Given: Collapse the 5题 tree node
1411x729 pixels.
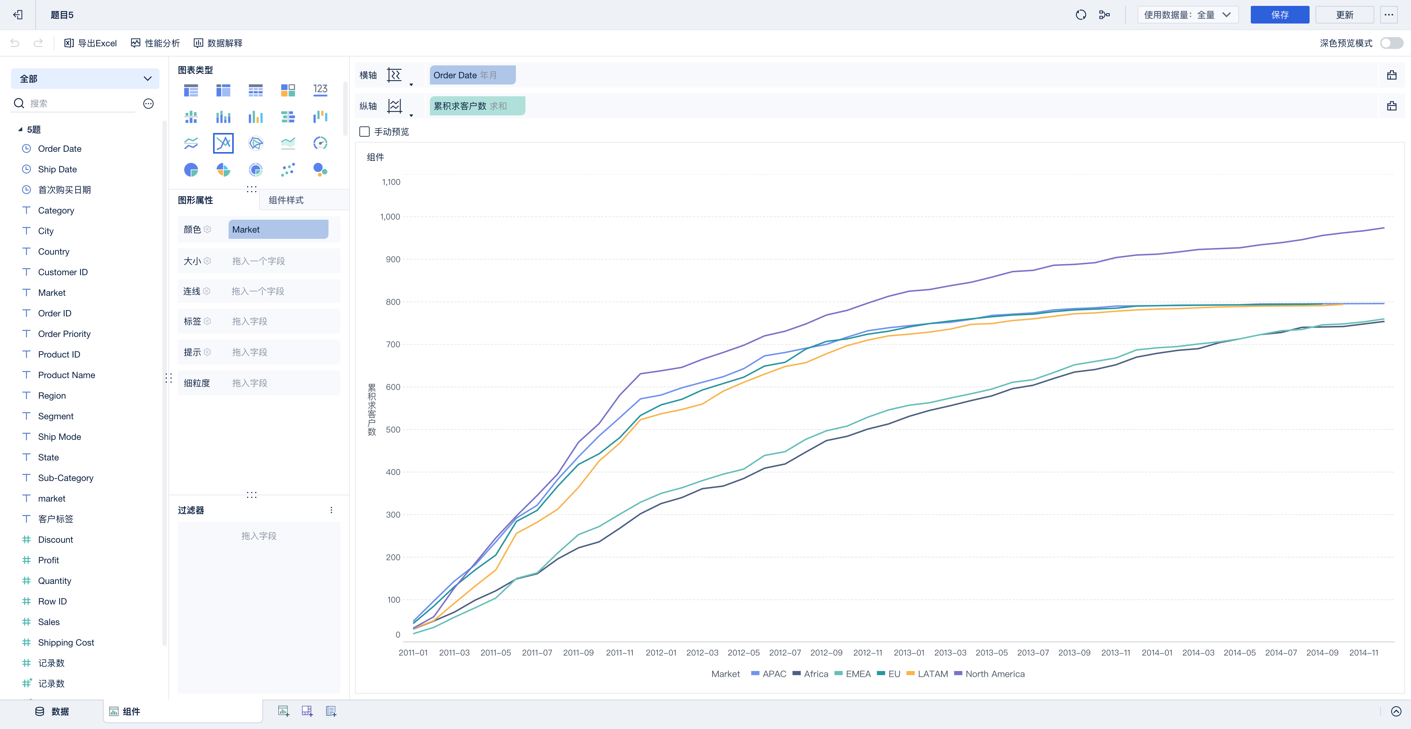Looking at the screenshot, I should tap(20, 129).
